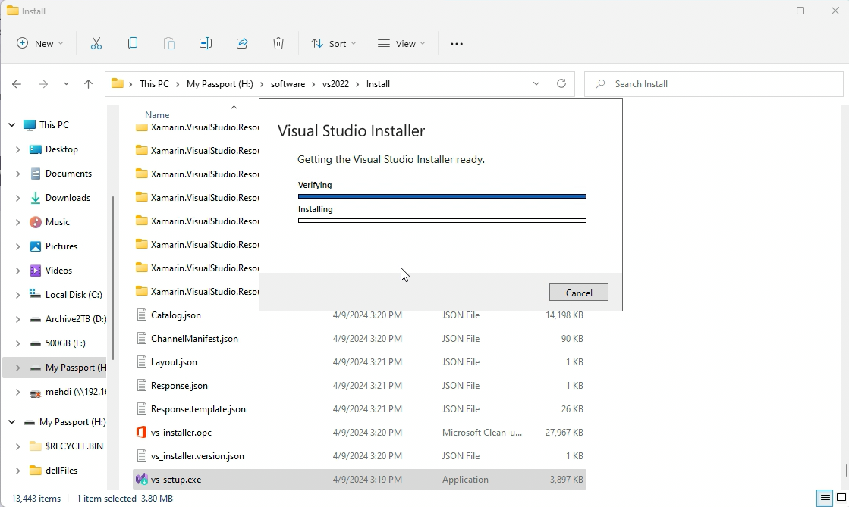Screen dimensions: 849x507
Task: Open the New dropdown menu
Action: [40, 43]
